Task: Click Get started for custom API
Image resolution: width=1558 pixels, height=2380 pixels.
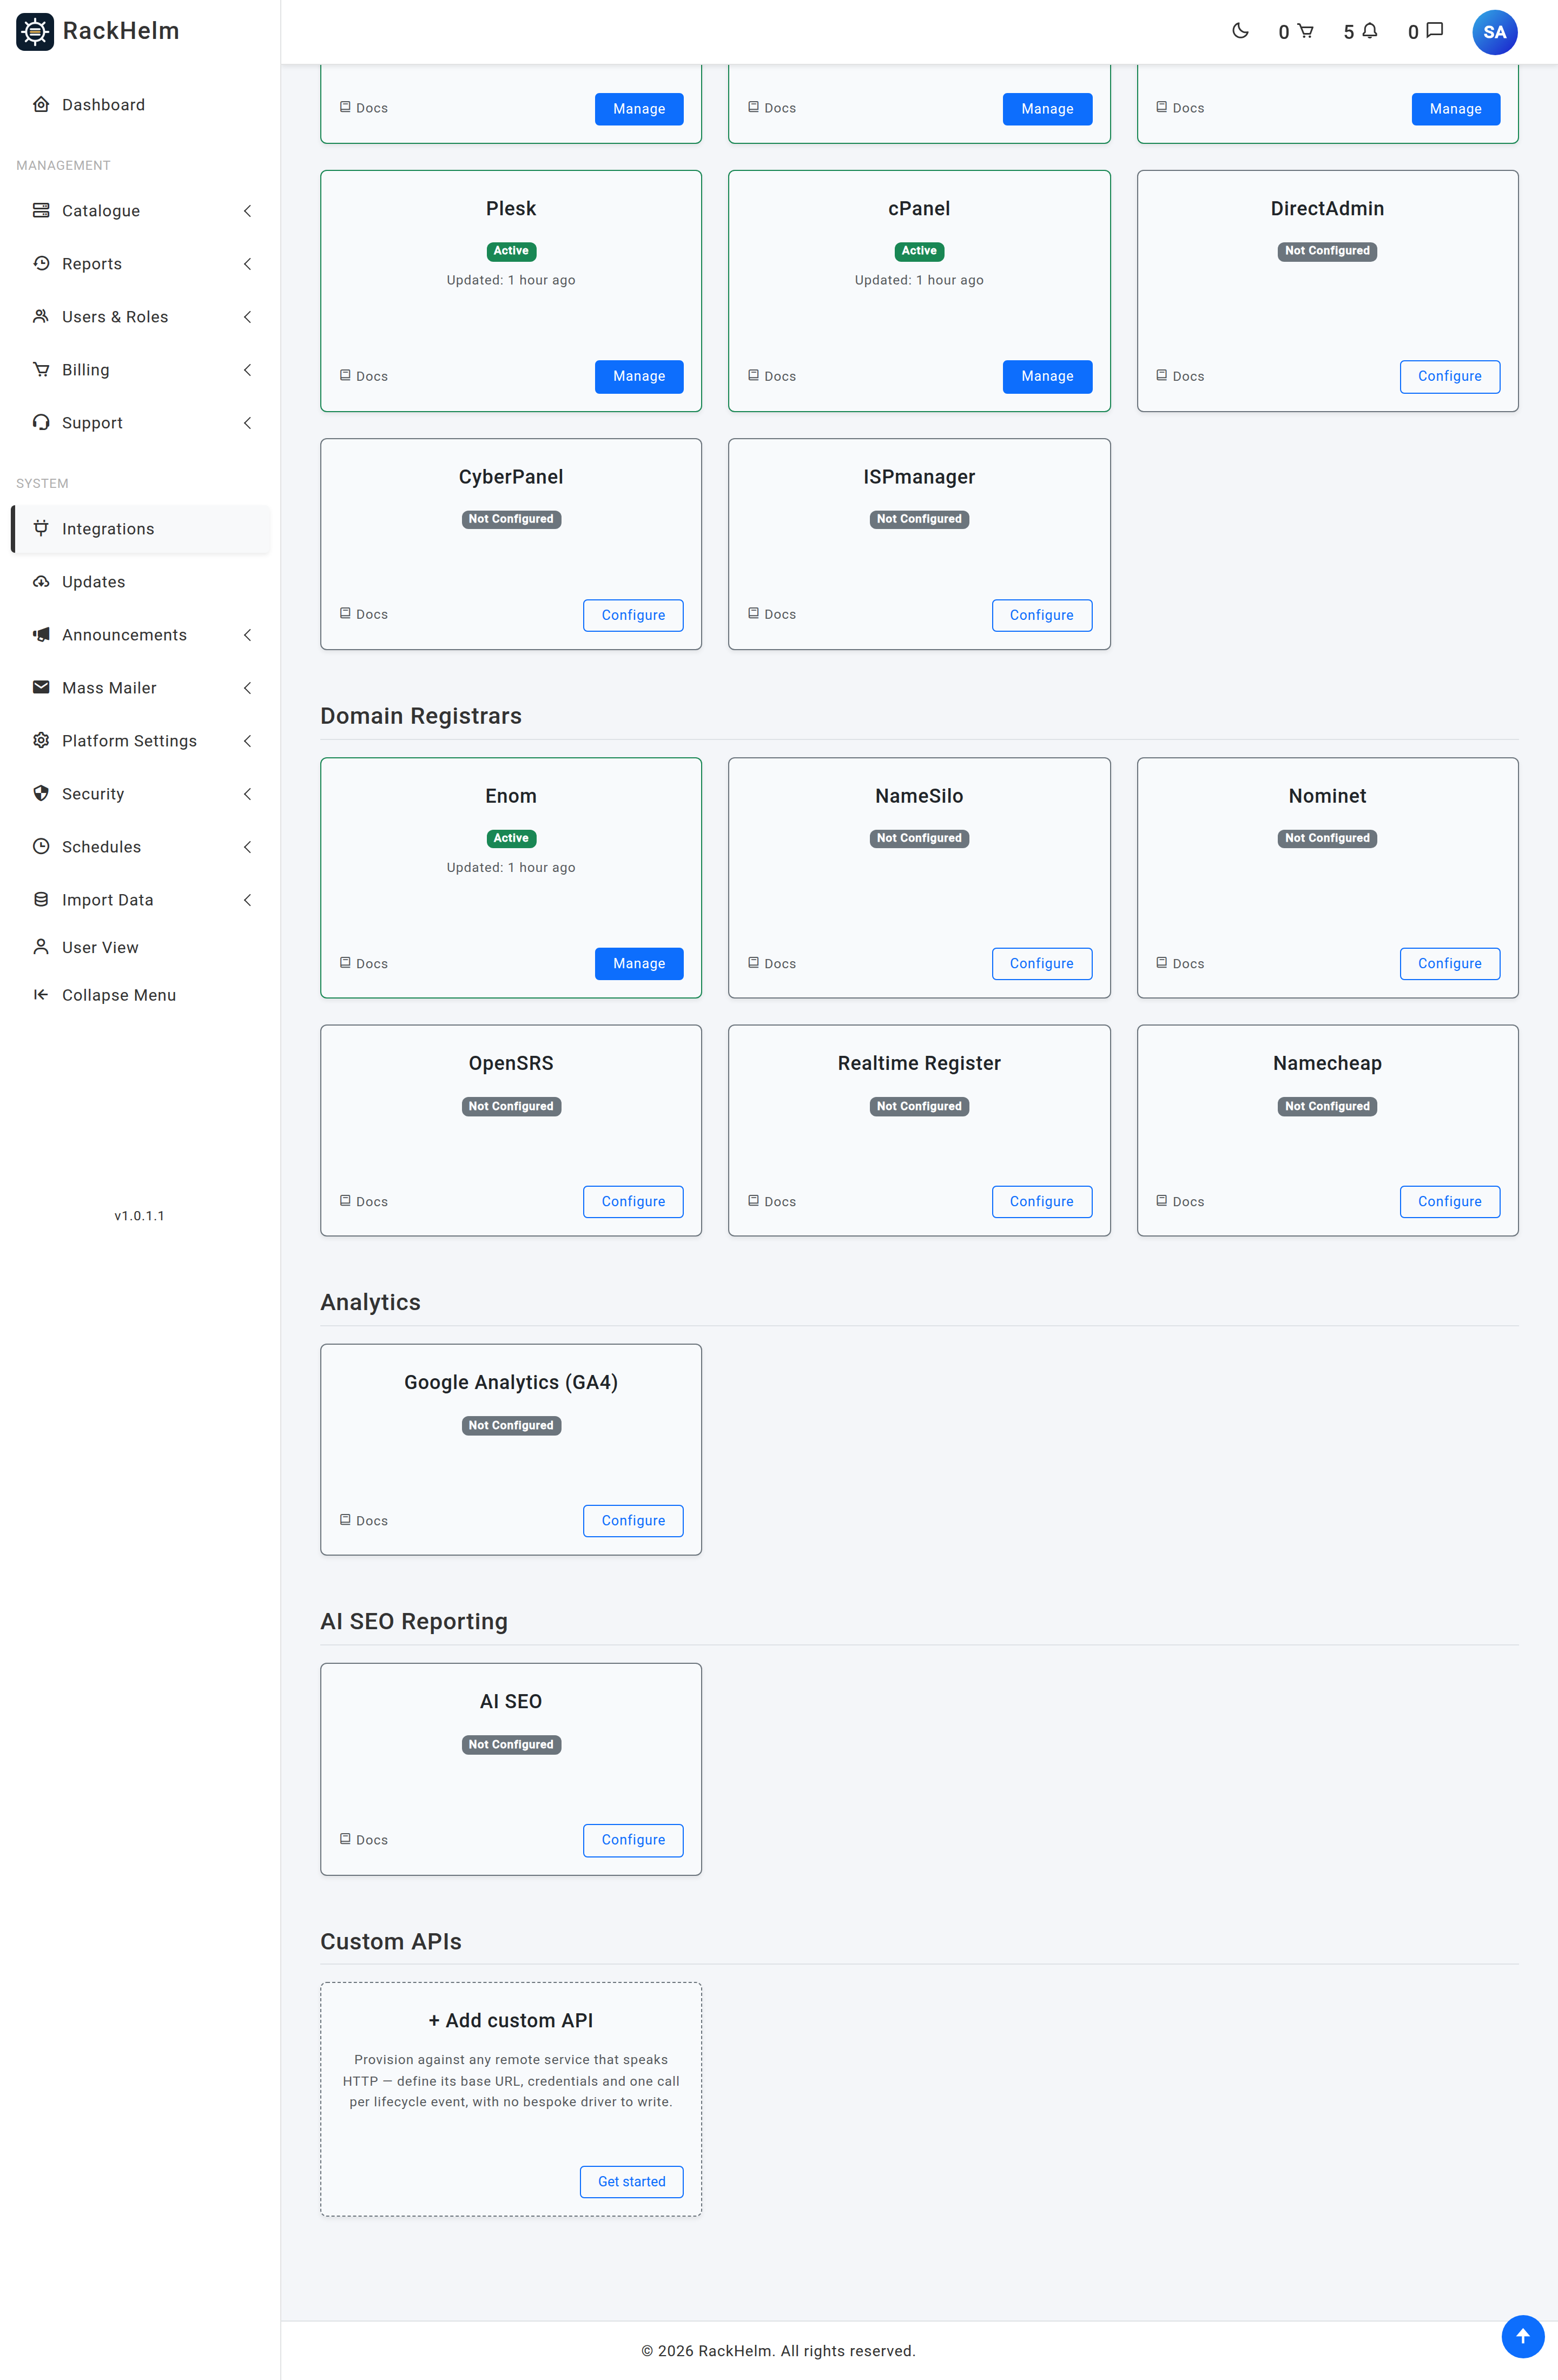Action: tap(631, 2181)
